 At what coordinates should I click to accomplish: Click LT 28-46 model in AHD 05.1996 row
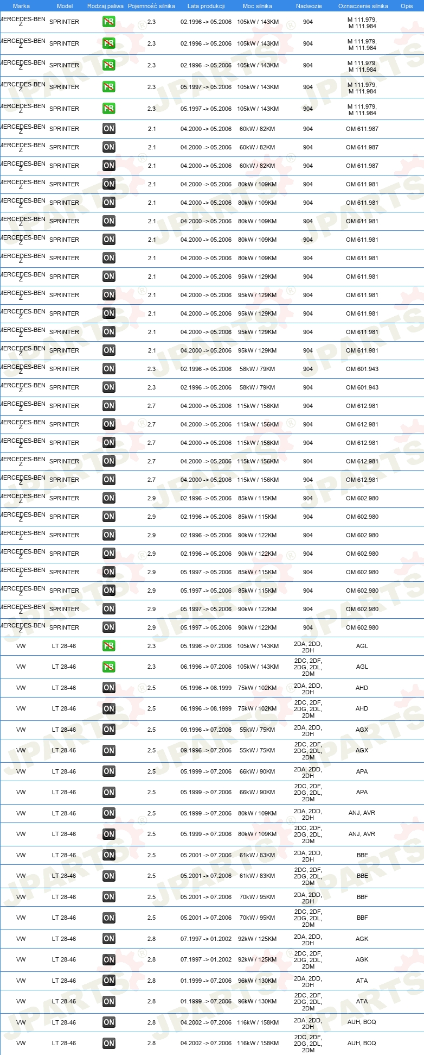(64, 688)
